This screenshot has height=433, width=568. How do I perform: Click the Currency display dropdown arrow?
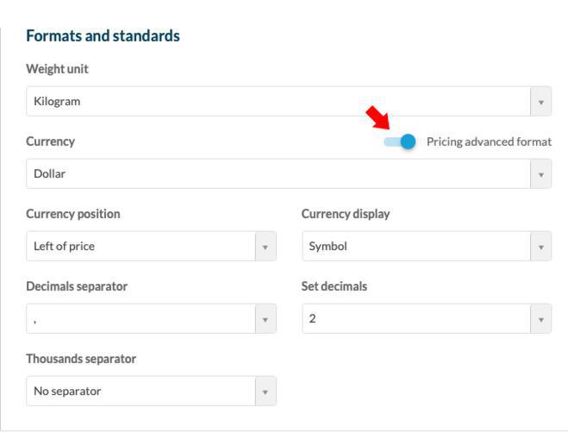coord(540,247)
